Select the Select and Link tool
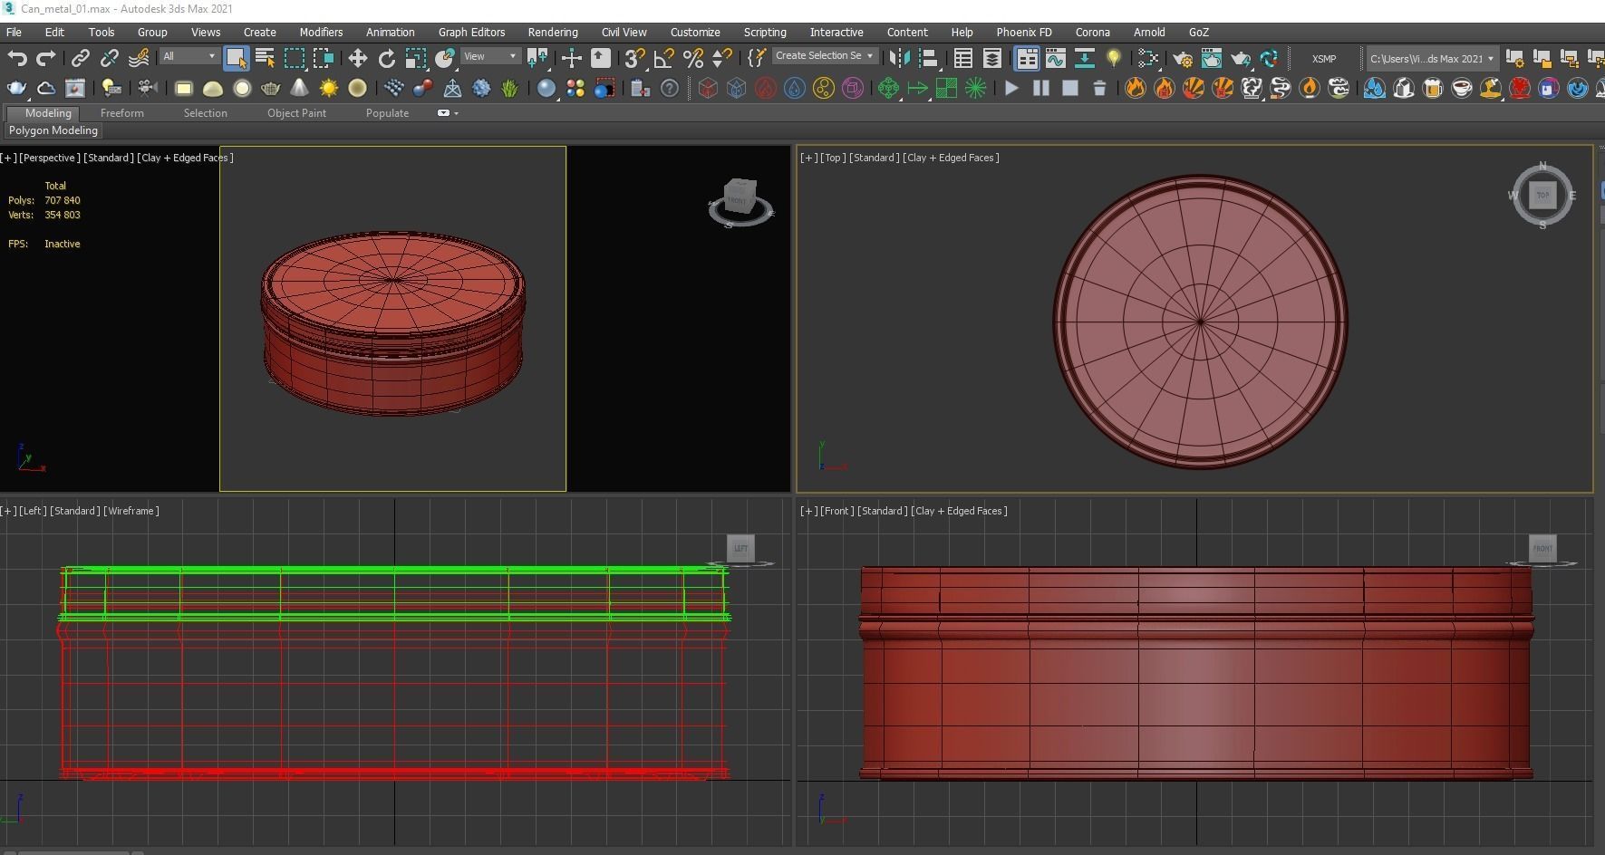Image resolution: width=1605 pixels, height=855 pixels. point(80,58)
